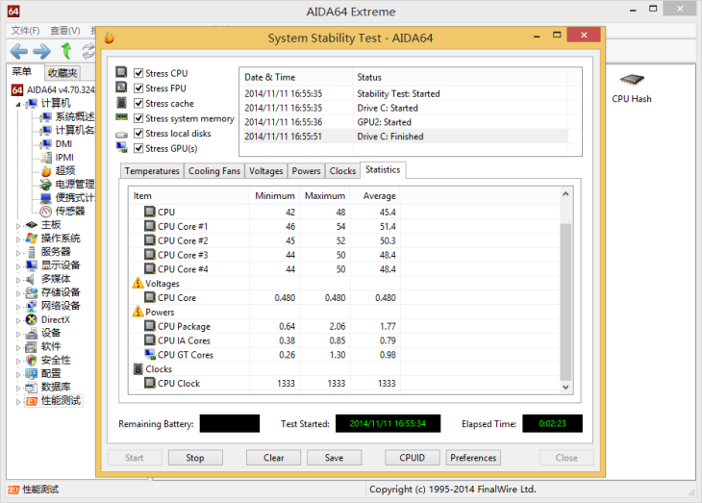The image size is (702, 503).
Task: Click the database icon 数据库
Action: point(32,387)
